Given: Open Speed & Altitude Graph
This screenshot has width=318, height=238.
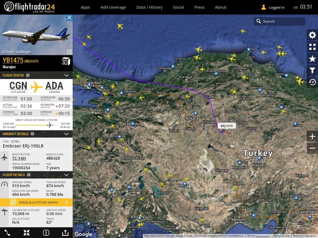Looking at the screenshot, I should [36, 202].
